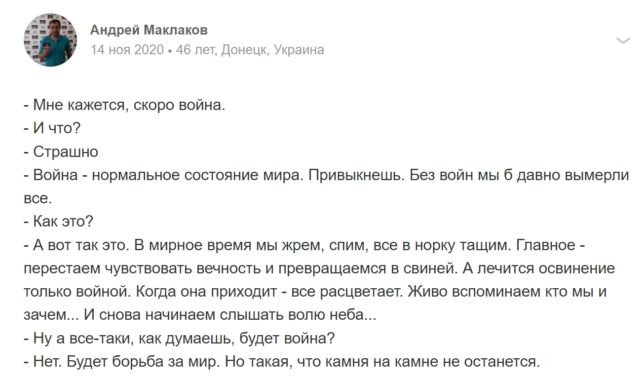This screenshot has width=643, height=379.
Task: Click the line Как это?
Action: [x=58, y=222]
